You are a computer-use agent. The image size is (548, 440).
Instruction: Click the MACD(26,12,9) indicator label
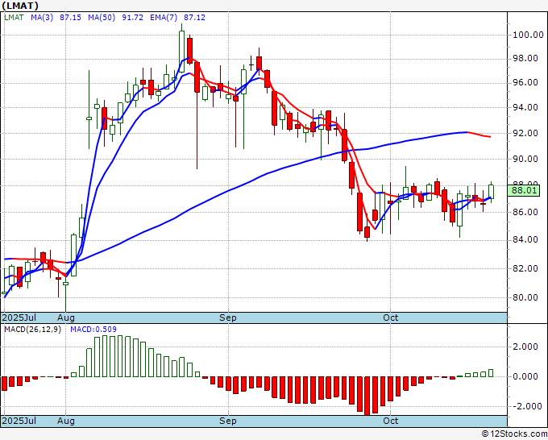pos(32,330)
